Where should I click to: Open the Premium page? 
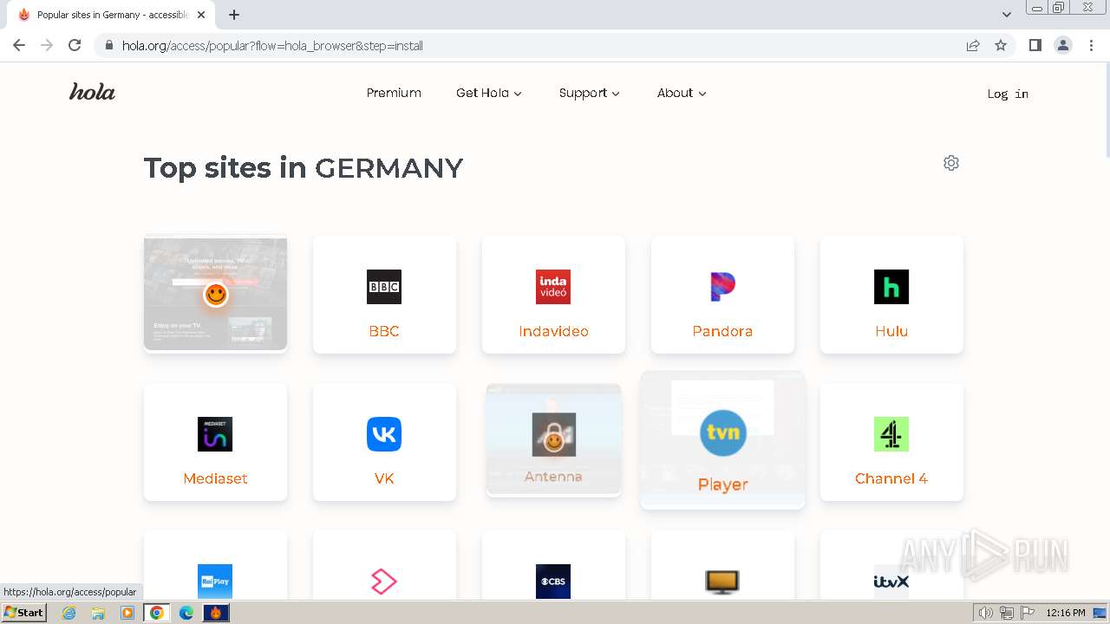point(394,93)
